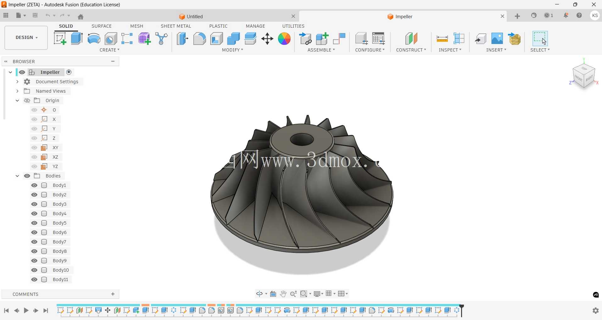
Task: Select the Hole tool
Action: (x=111, y=39)
